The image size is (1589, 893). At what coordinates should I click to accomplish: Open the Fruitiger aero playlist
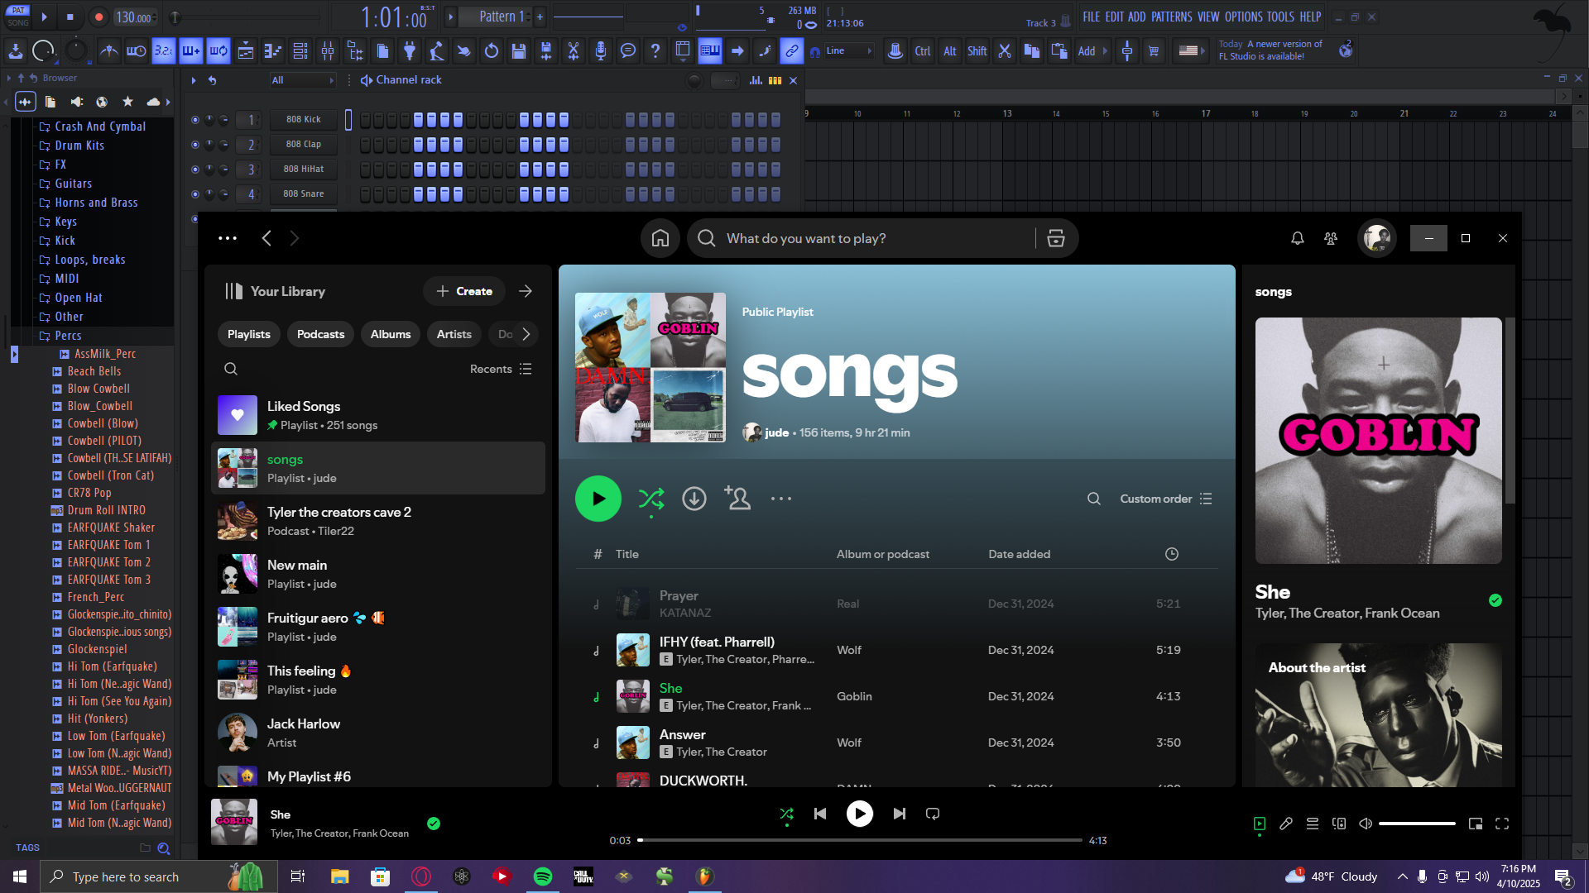[307, 618]
